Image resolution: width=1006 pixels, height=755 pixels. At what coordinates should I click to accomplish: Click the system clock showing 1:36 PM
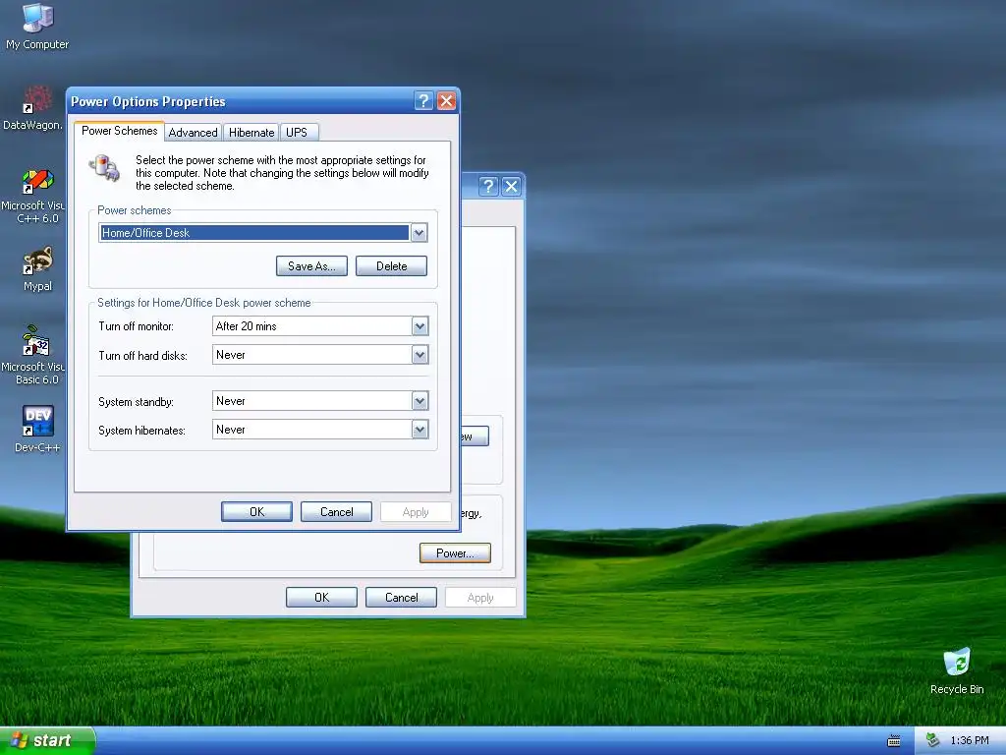pyautogui.click(x=970, y=740)
